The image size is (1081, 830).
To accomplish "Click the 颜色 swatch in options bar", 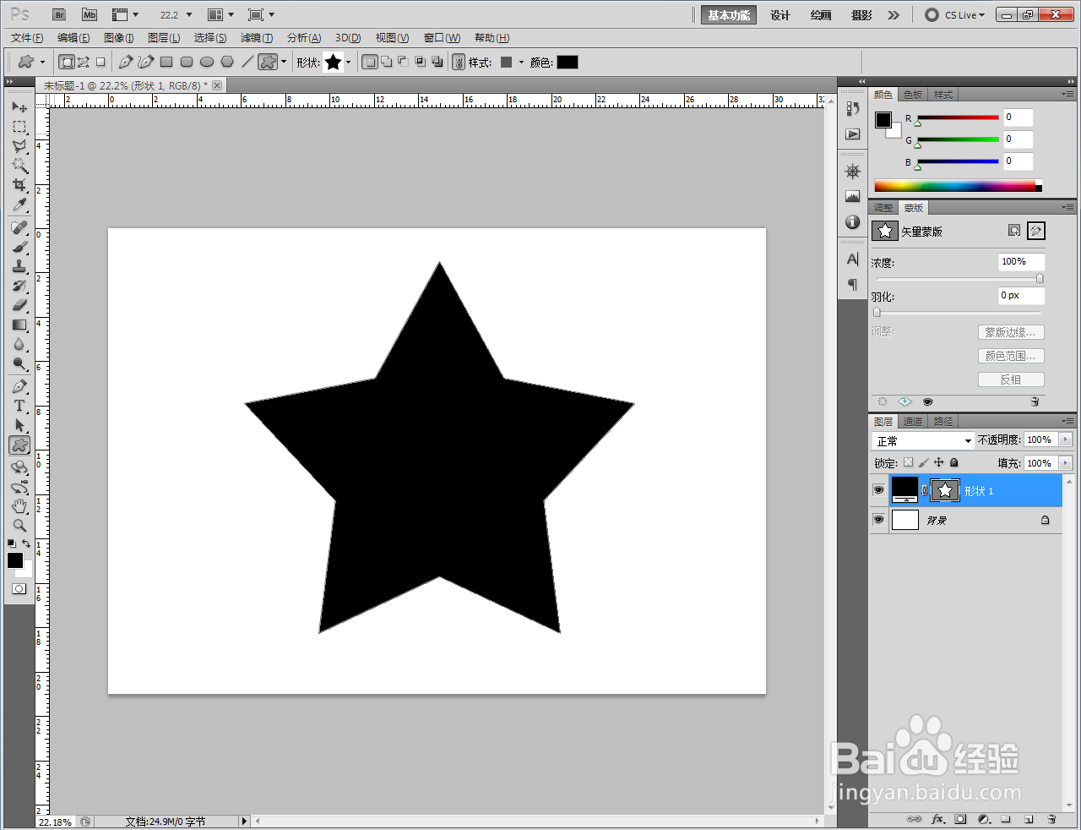I will click(568, 62).
